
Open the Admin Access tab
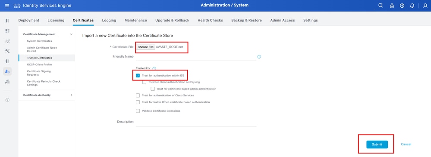click(282, 20)
